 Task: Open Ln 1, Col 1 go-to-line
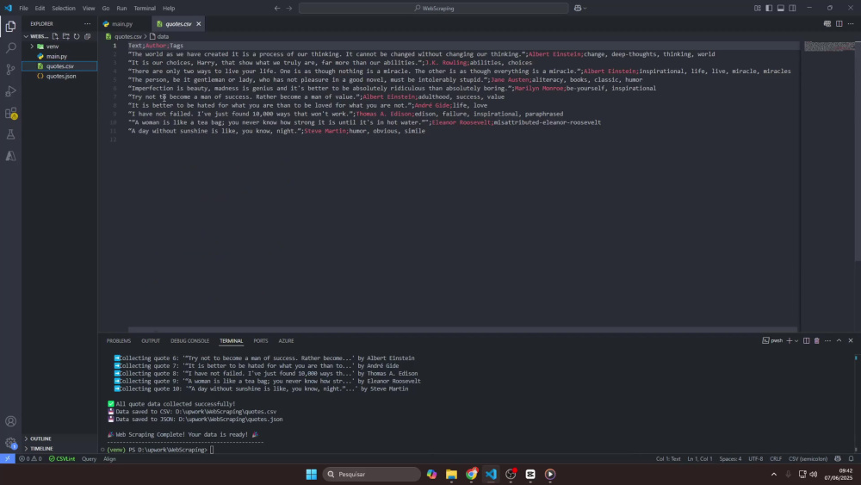click(699, 458)
